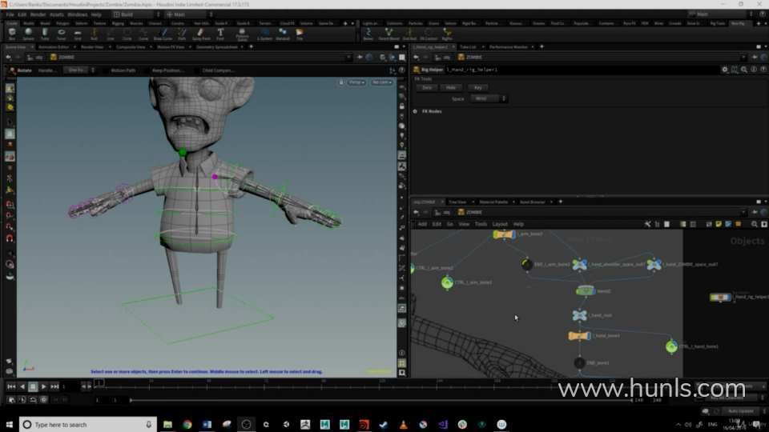Select the Bones shelf tool

tap(368, 34)
